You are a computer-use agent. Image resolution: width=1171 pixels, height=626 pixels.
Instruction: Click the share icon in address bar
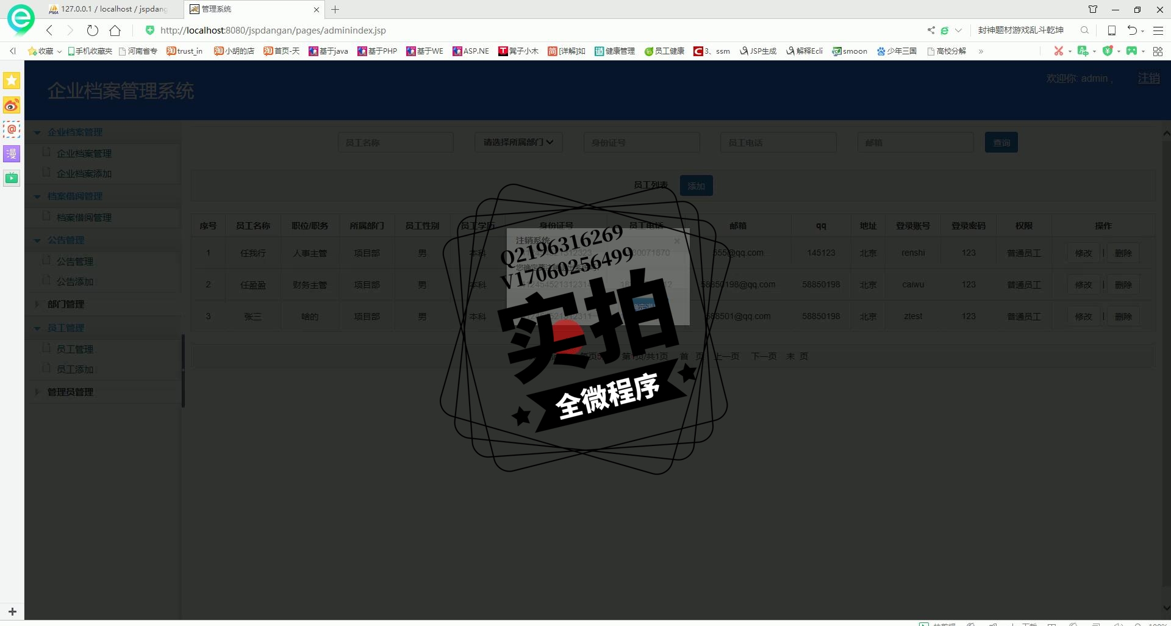tap(931, 30)
